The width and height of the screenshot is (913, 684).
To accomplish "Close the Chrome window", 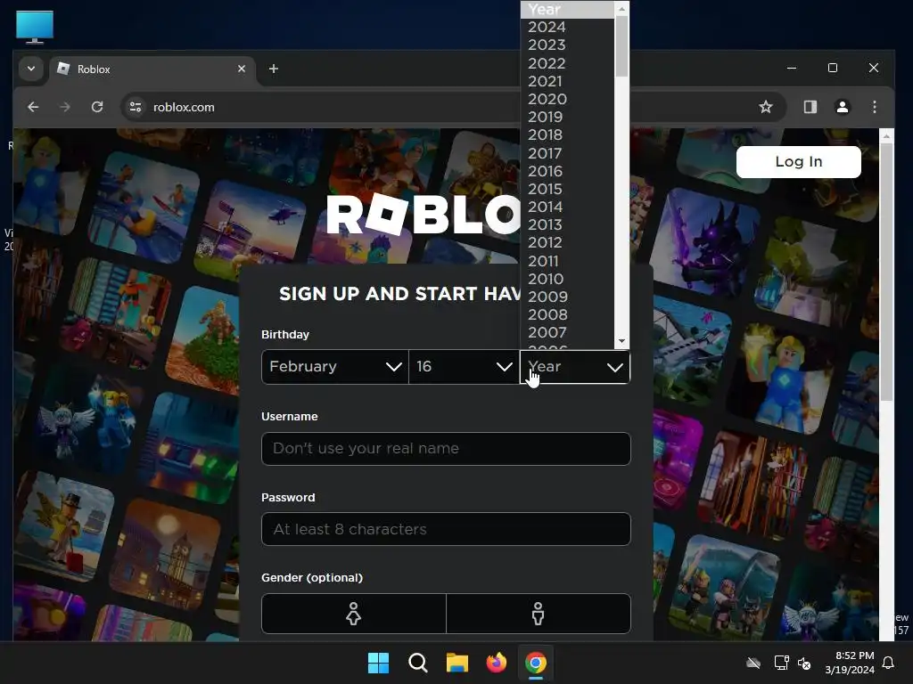I will (874, 68).
